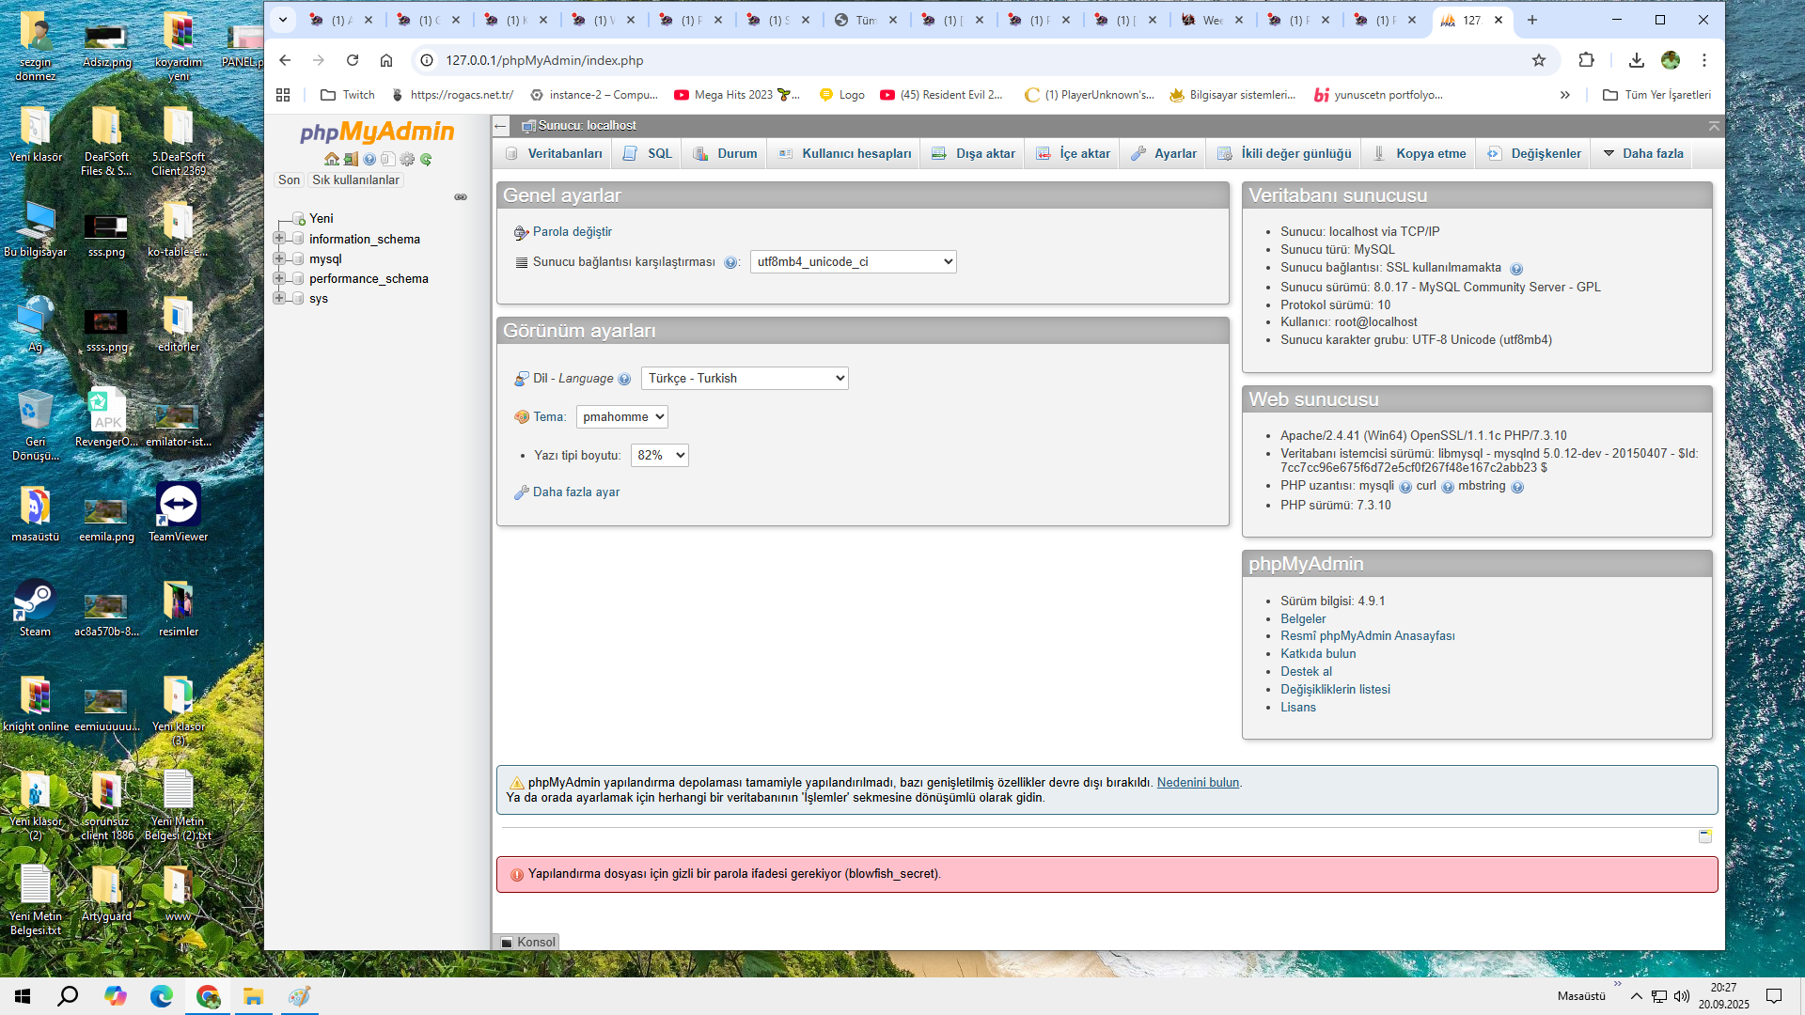This screenshot has height=1015, width=1805.
Task: Open the Durum tab
Action: click(725, 153)
